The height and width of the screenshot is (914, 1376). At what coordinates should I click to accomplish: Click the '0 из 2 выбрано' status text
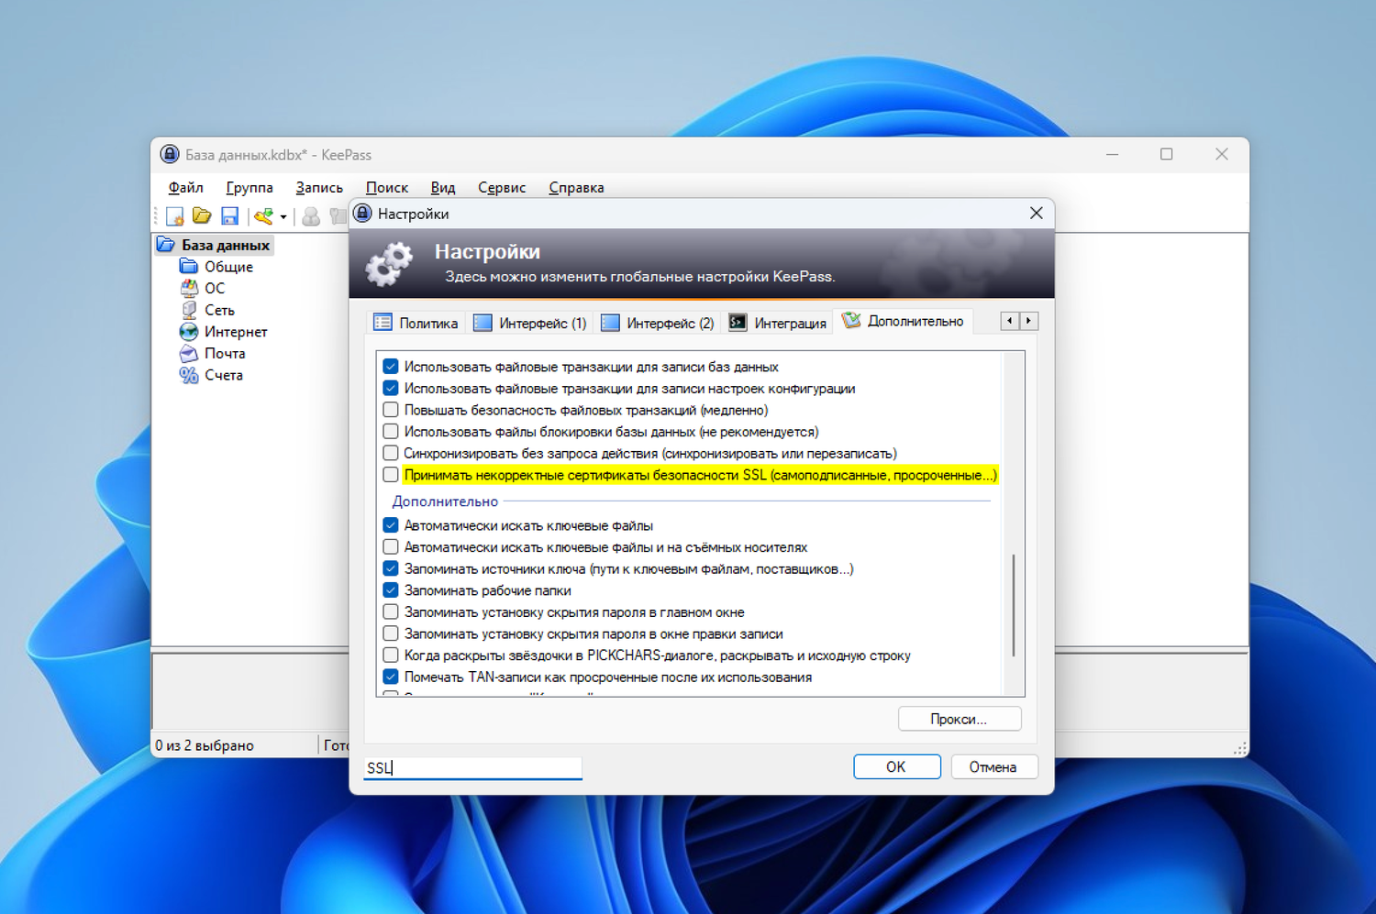coord(205,745)
